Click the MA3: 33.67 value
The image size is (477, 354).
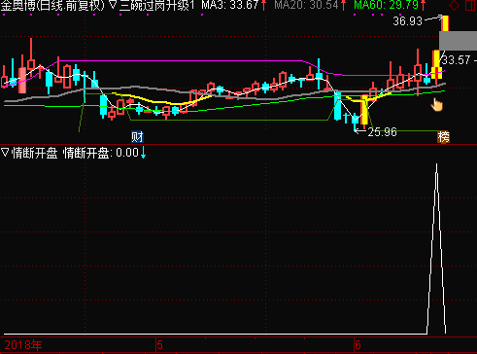tap(230, 5)
